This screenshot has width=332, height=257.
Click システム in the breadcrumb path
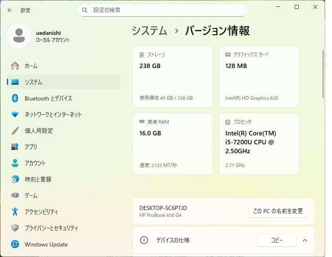149,30
